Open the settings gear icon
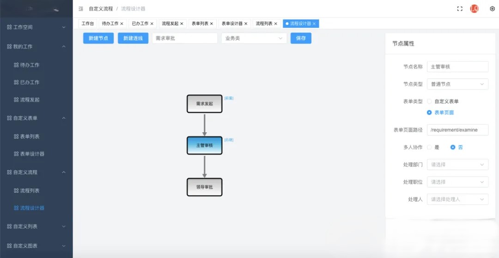 [492, 9]
